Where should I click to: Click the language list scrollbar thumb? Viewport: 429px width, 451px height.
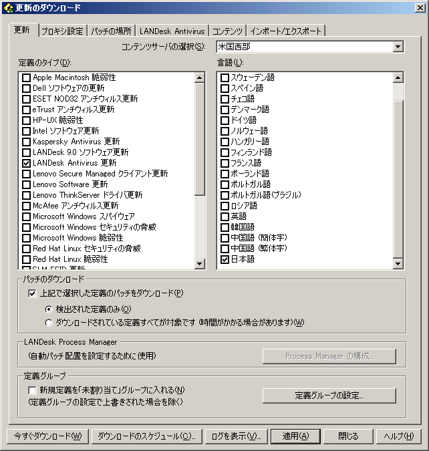click(398, 180)
